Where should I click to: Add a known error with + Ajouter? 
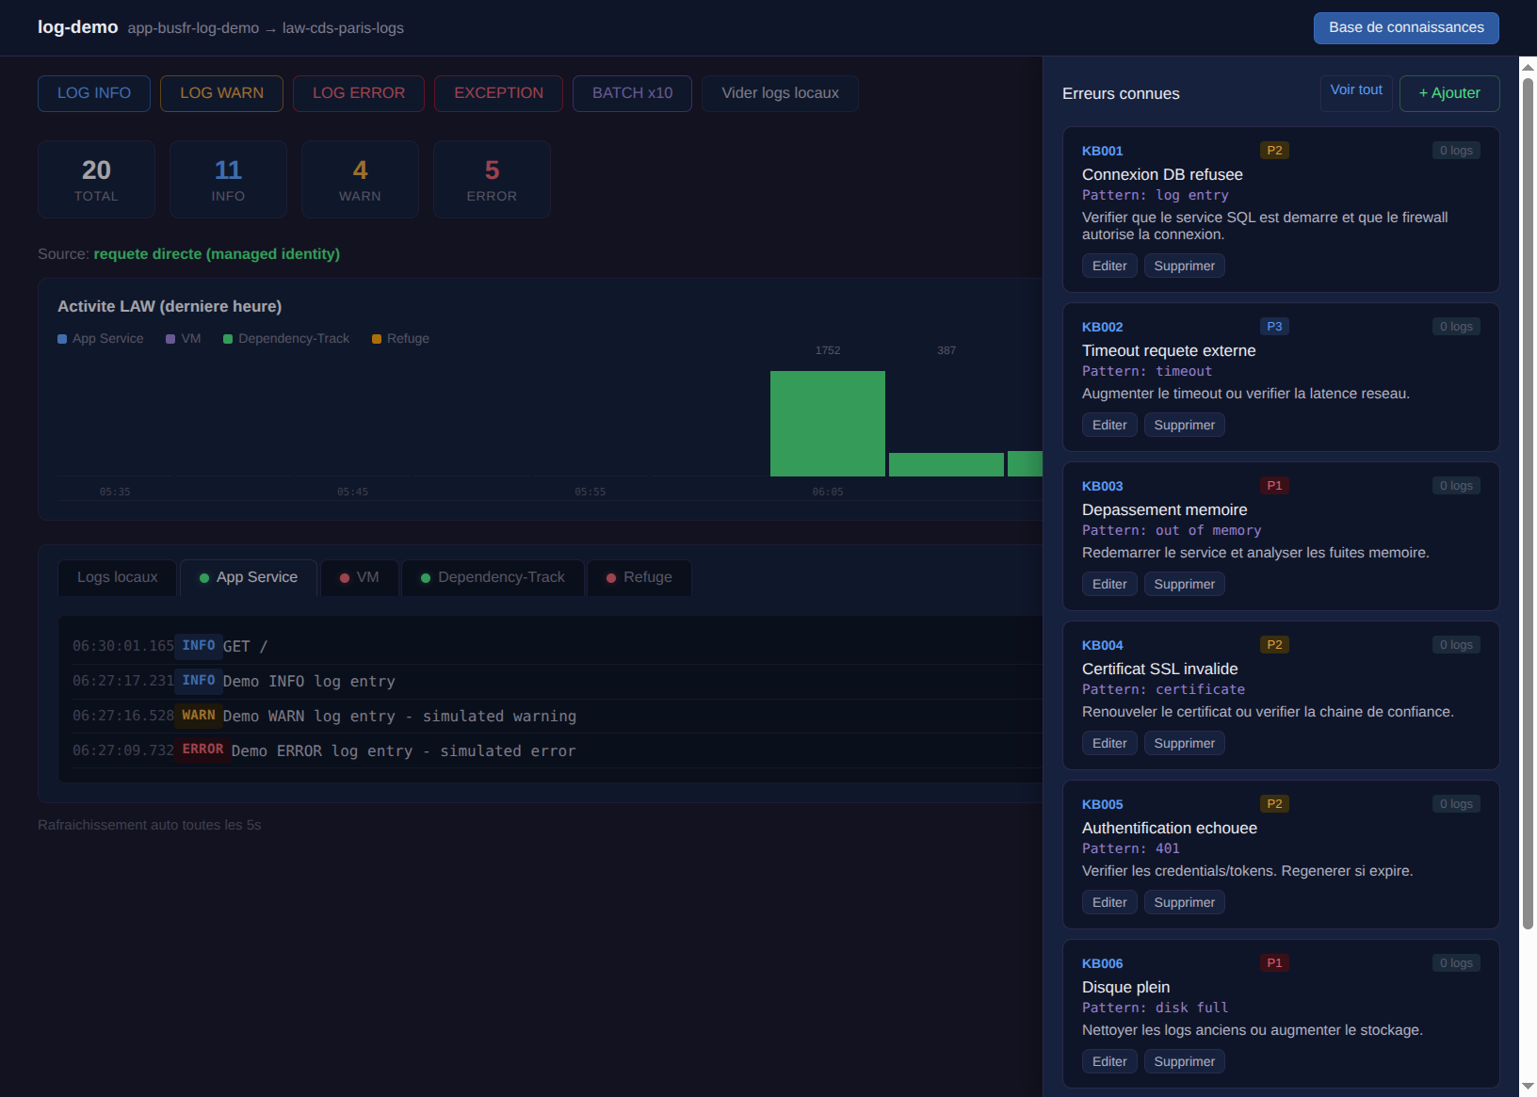tap(1448, 93)
